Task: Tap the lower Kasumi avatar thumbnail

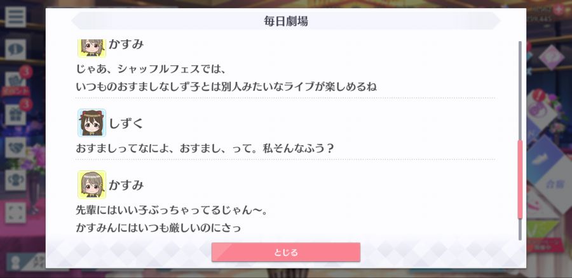Action: click(x=92, y=184)
